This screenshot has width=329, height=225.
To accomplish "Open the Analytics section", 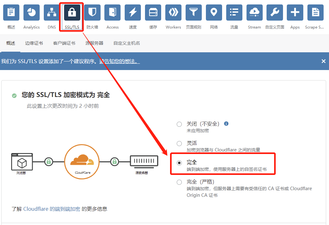I will pos(31,12).
